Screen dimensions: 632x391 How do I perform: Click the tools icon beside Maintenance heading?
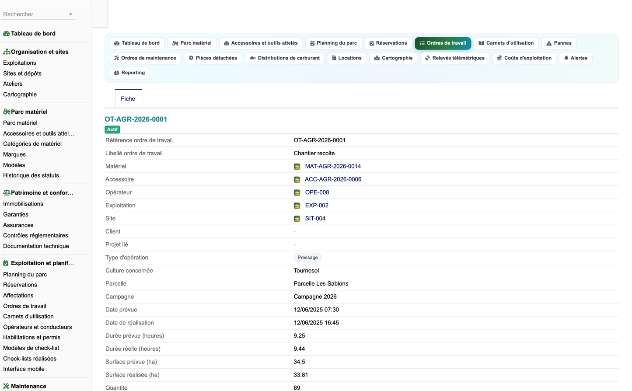coord(6,386)
